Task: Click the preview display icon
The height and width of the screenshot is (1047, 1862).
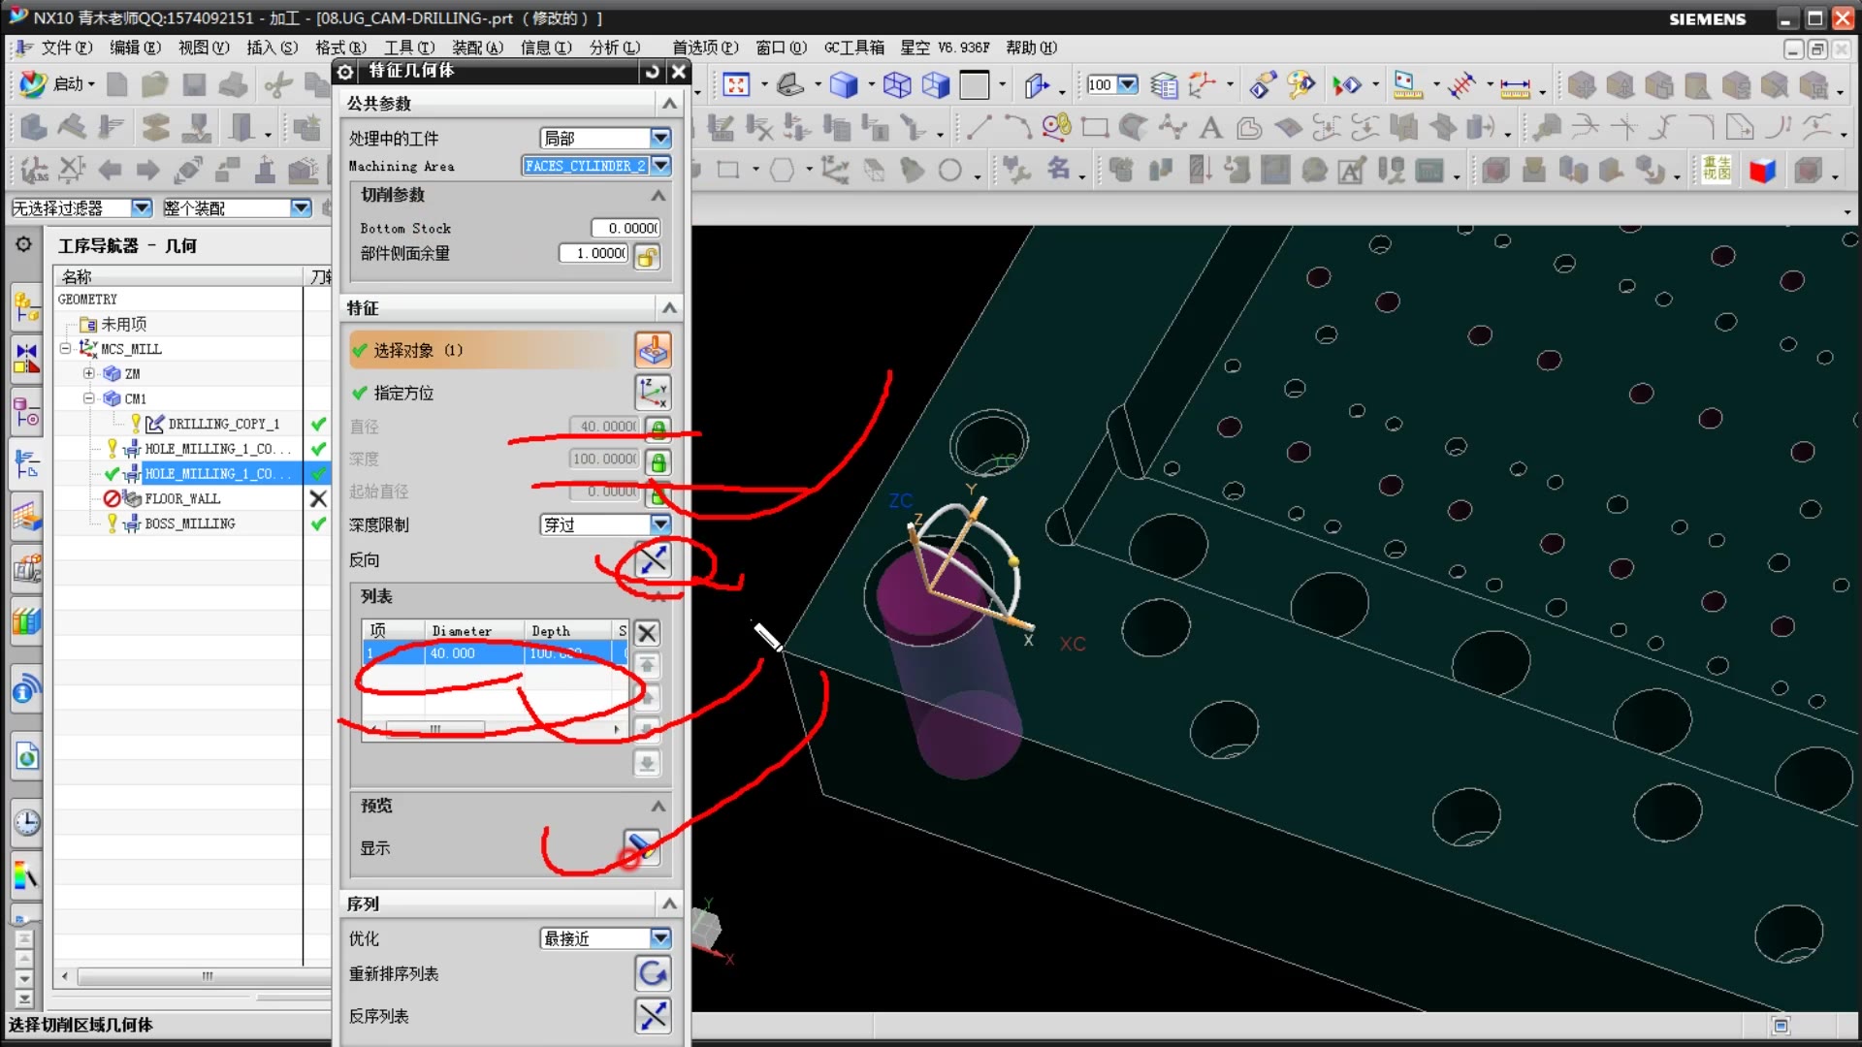Action: pos(641,846)
